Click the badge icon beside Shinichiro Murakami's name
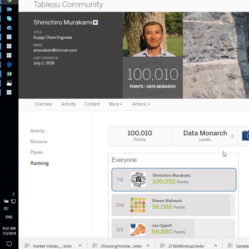The image size is (249, 249). 95,22
